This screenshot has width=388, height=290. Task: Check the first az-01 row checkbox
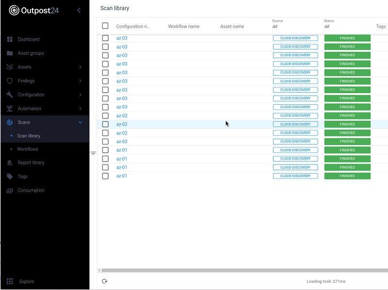pyautogui.click(x=105, y=150)
